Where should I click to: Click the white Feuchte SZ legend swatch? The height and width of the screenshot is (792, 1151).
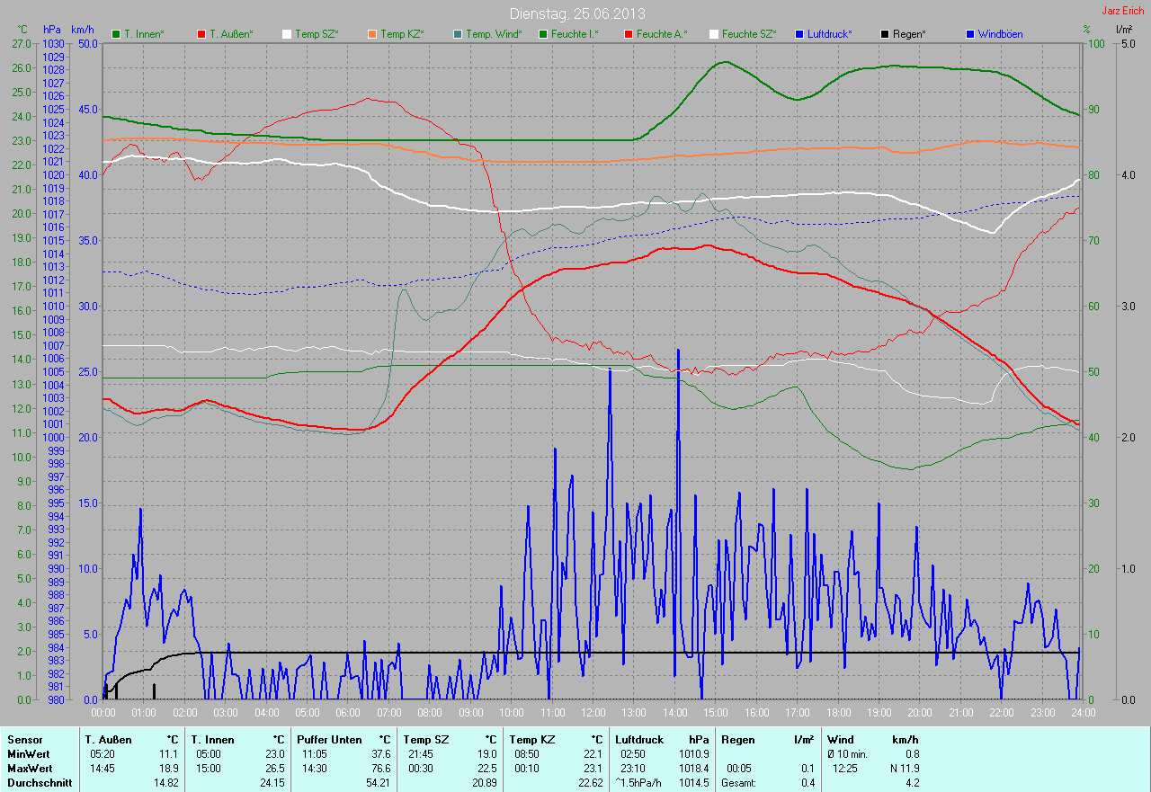point(713,34)
